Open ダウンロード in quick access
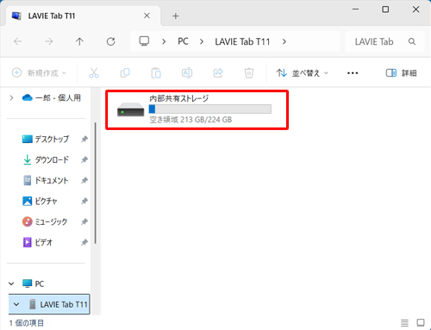The image size is (431, 330). tap(46, 159)
